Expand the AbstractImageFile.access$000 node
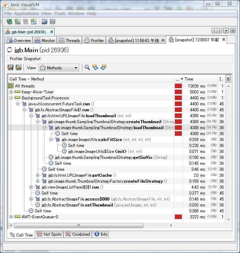Image resolution: width=240 pixels, height=253 pixels. click(x=31, y=199)
